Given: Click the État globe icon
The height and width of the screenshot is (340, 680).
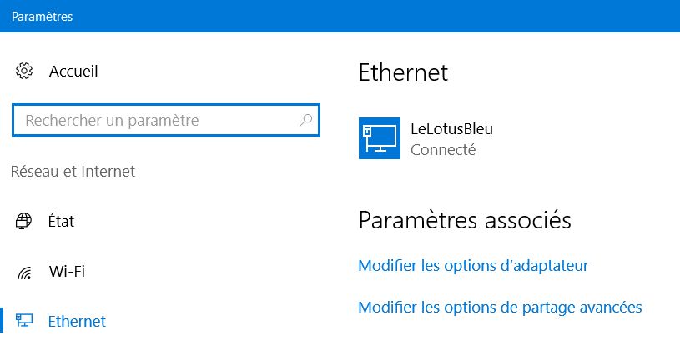Looking at the screenshot, I should pos(24,221).
